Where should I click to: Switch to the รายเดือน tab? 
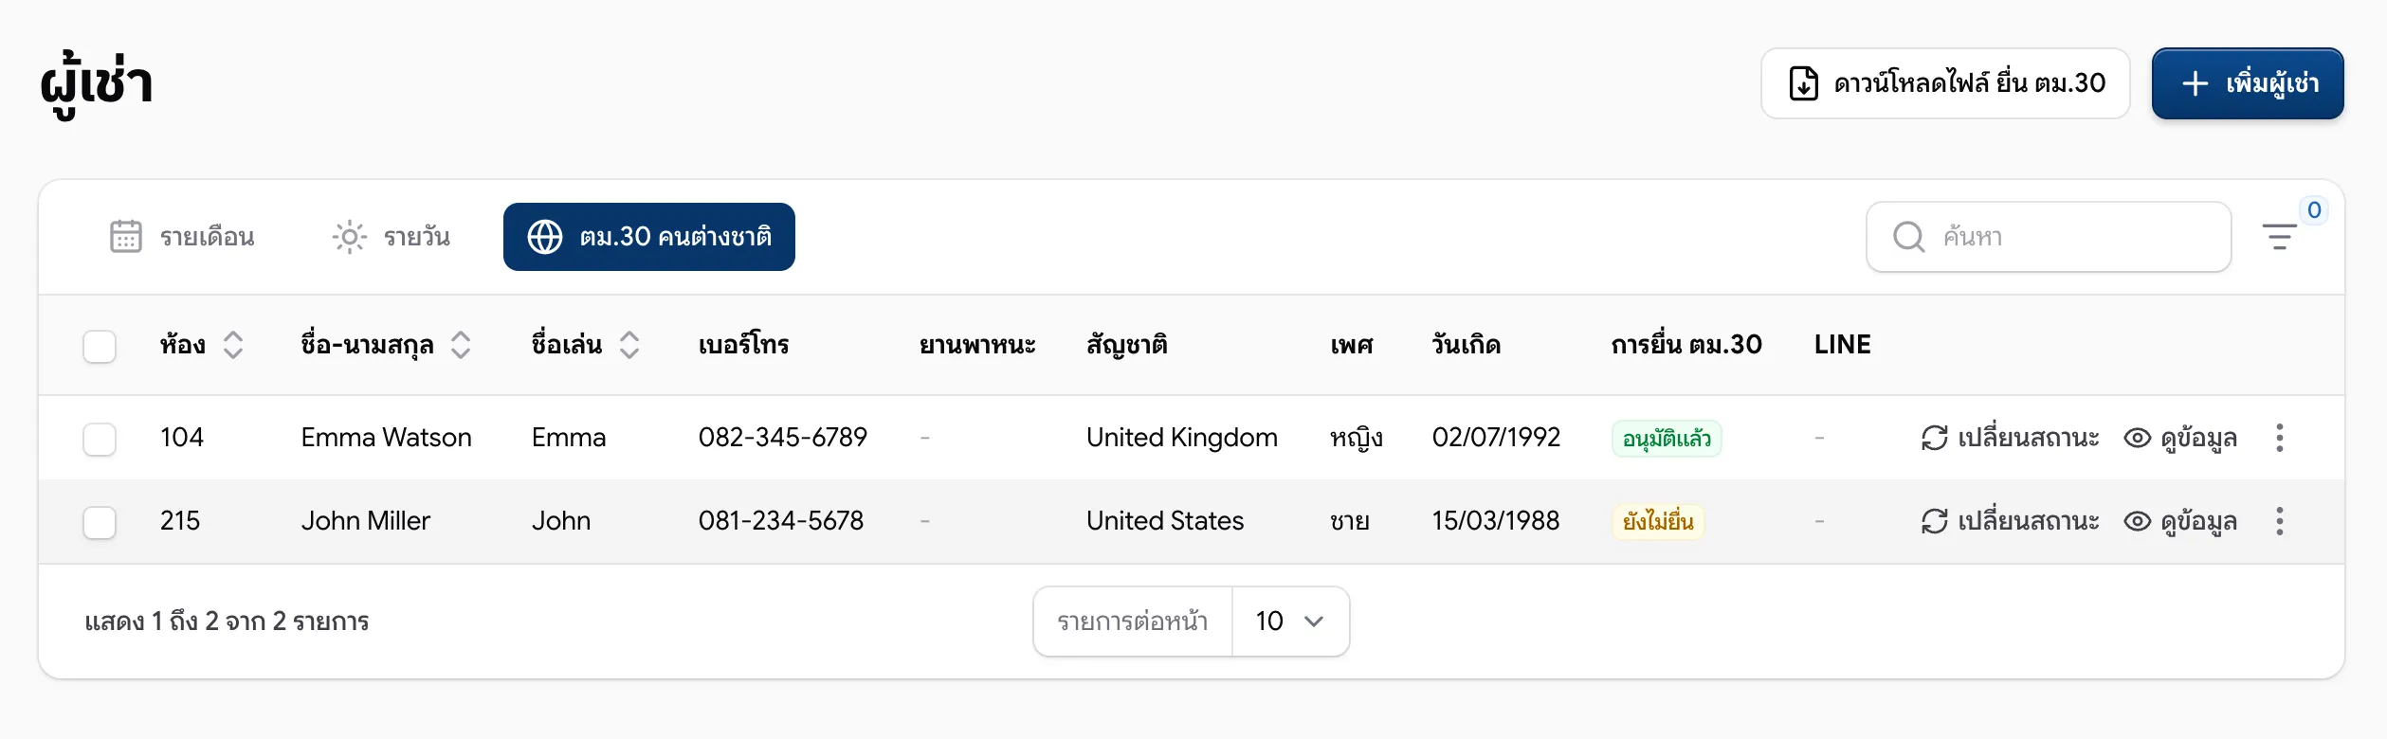182,237
